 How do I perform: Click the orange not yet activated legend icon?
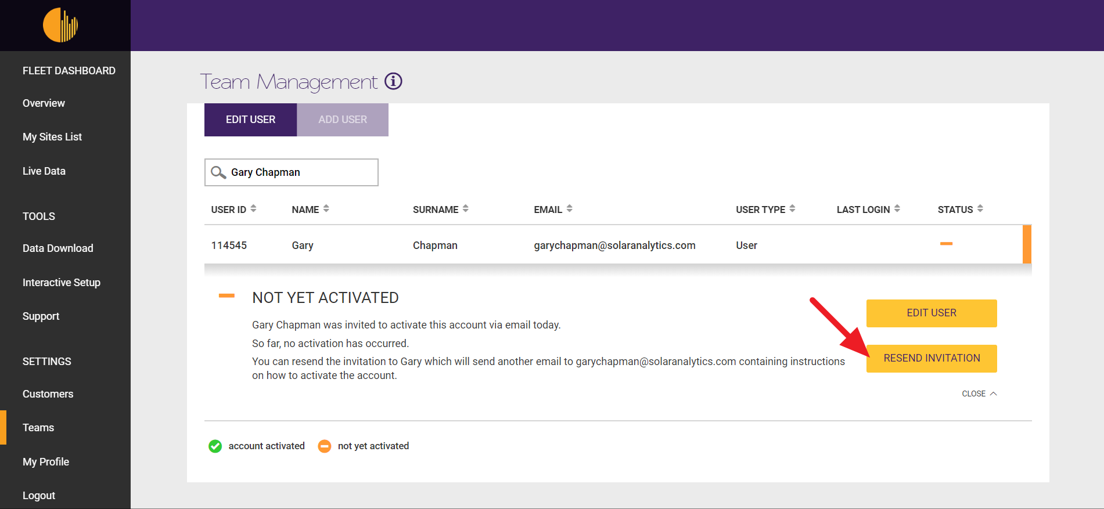click(x=325, y=446)
